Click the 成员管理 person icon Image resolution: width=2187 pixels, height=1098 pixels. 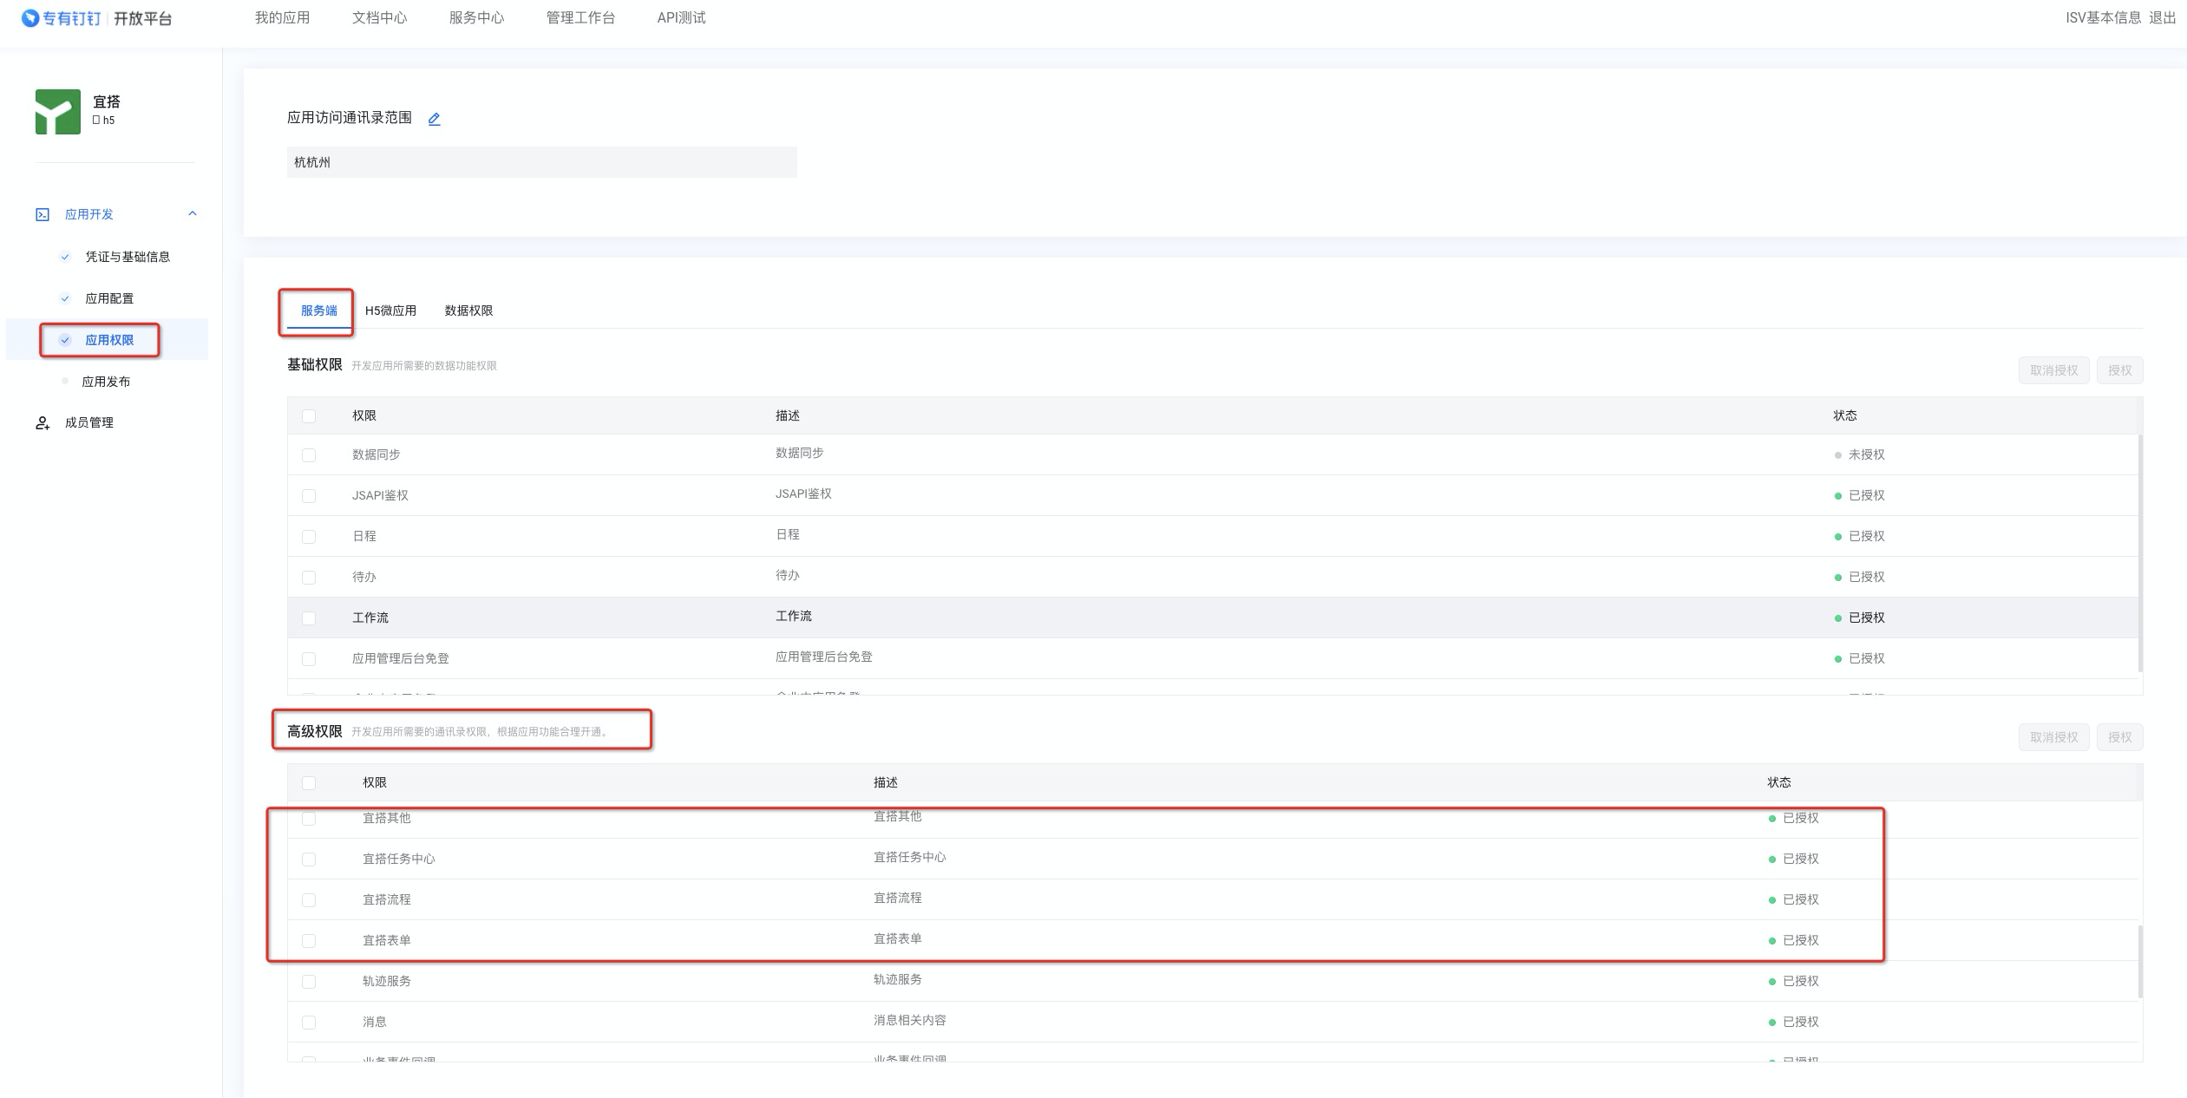coord(43,423)
